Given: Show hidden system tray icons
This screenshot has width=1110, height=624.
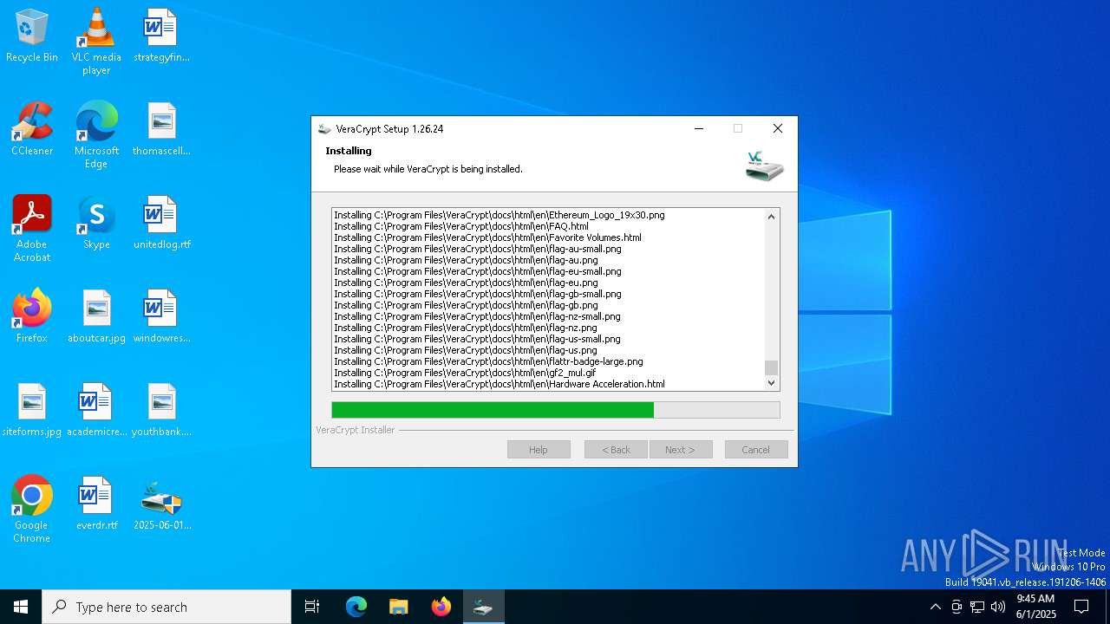Looking at the screenshot, I should tap(935, 607).
